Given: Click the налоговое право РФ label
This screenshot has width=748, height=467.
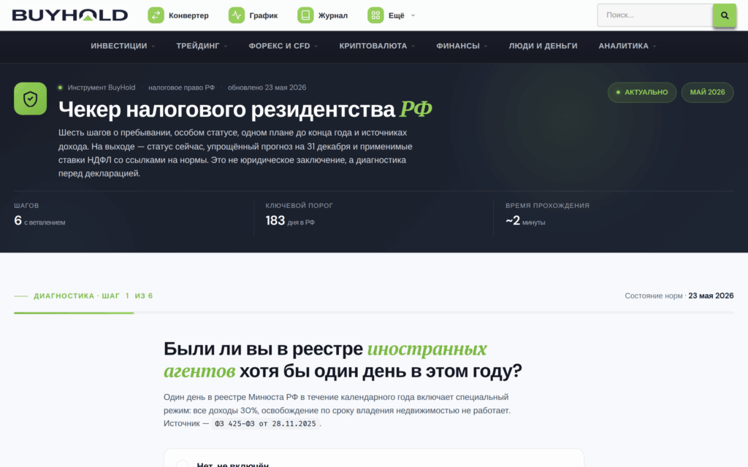Looking at the screenshot, I should pyautogui.click(x=181, y=88).
